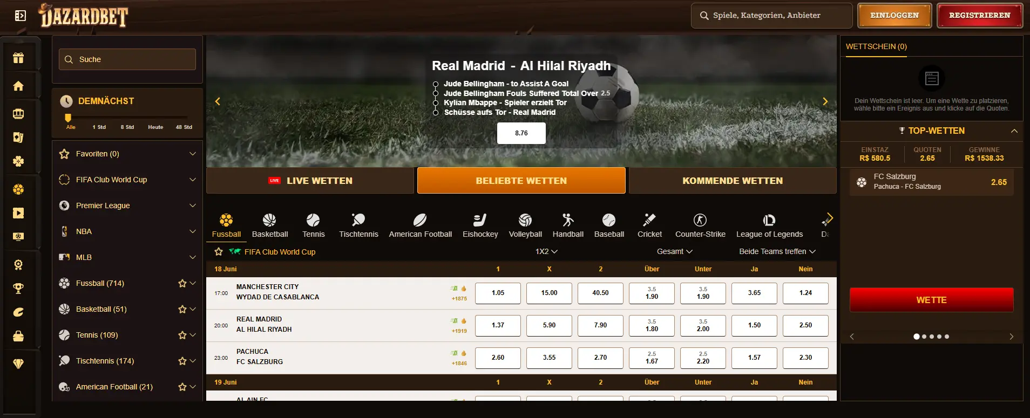Image resolution: width=1030 pixels, height=418 pixels.
Task: Switch to the BELIEBTE WETTEN tab
Action: coord(521,181)
